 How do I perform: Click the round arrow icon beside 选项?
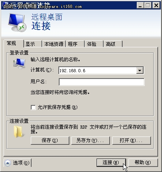[8, 163]
